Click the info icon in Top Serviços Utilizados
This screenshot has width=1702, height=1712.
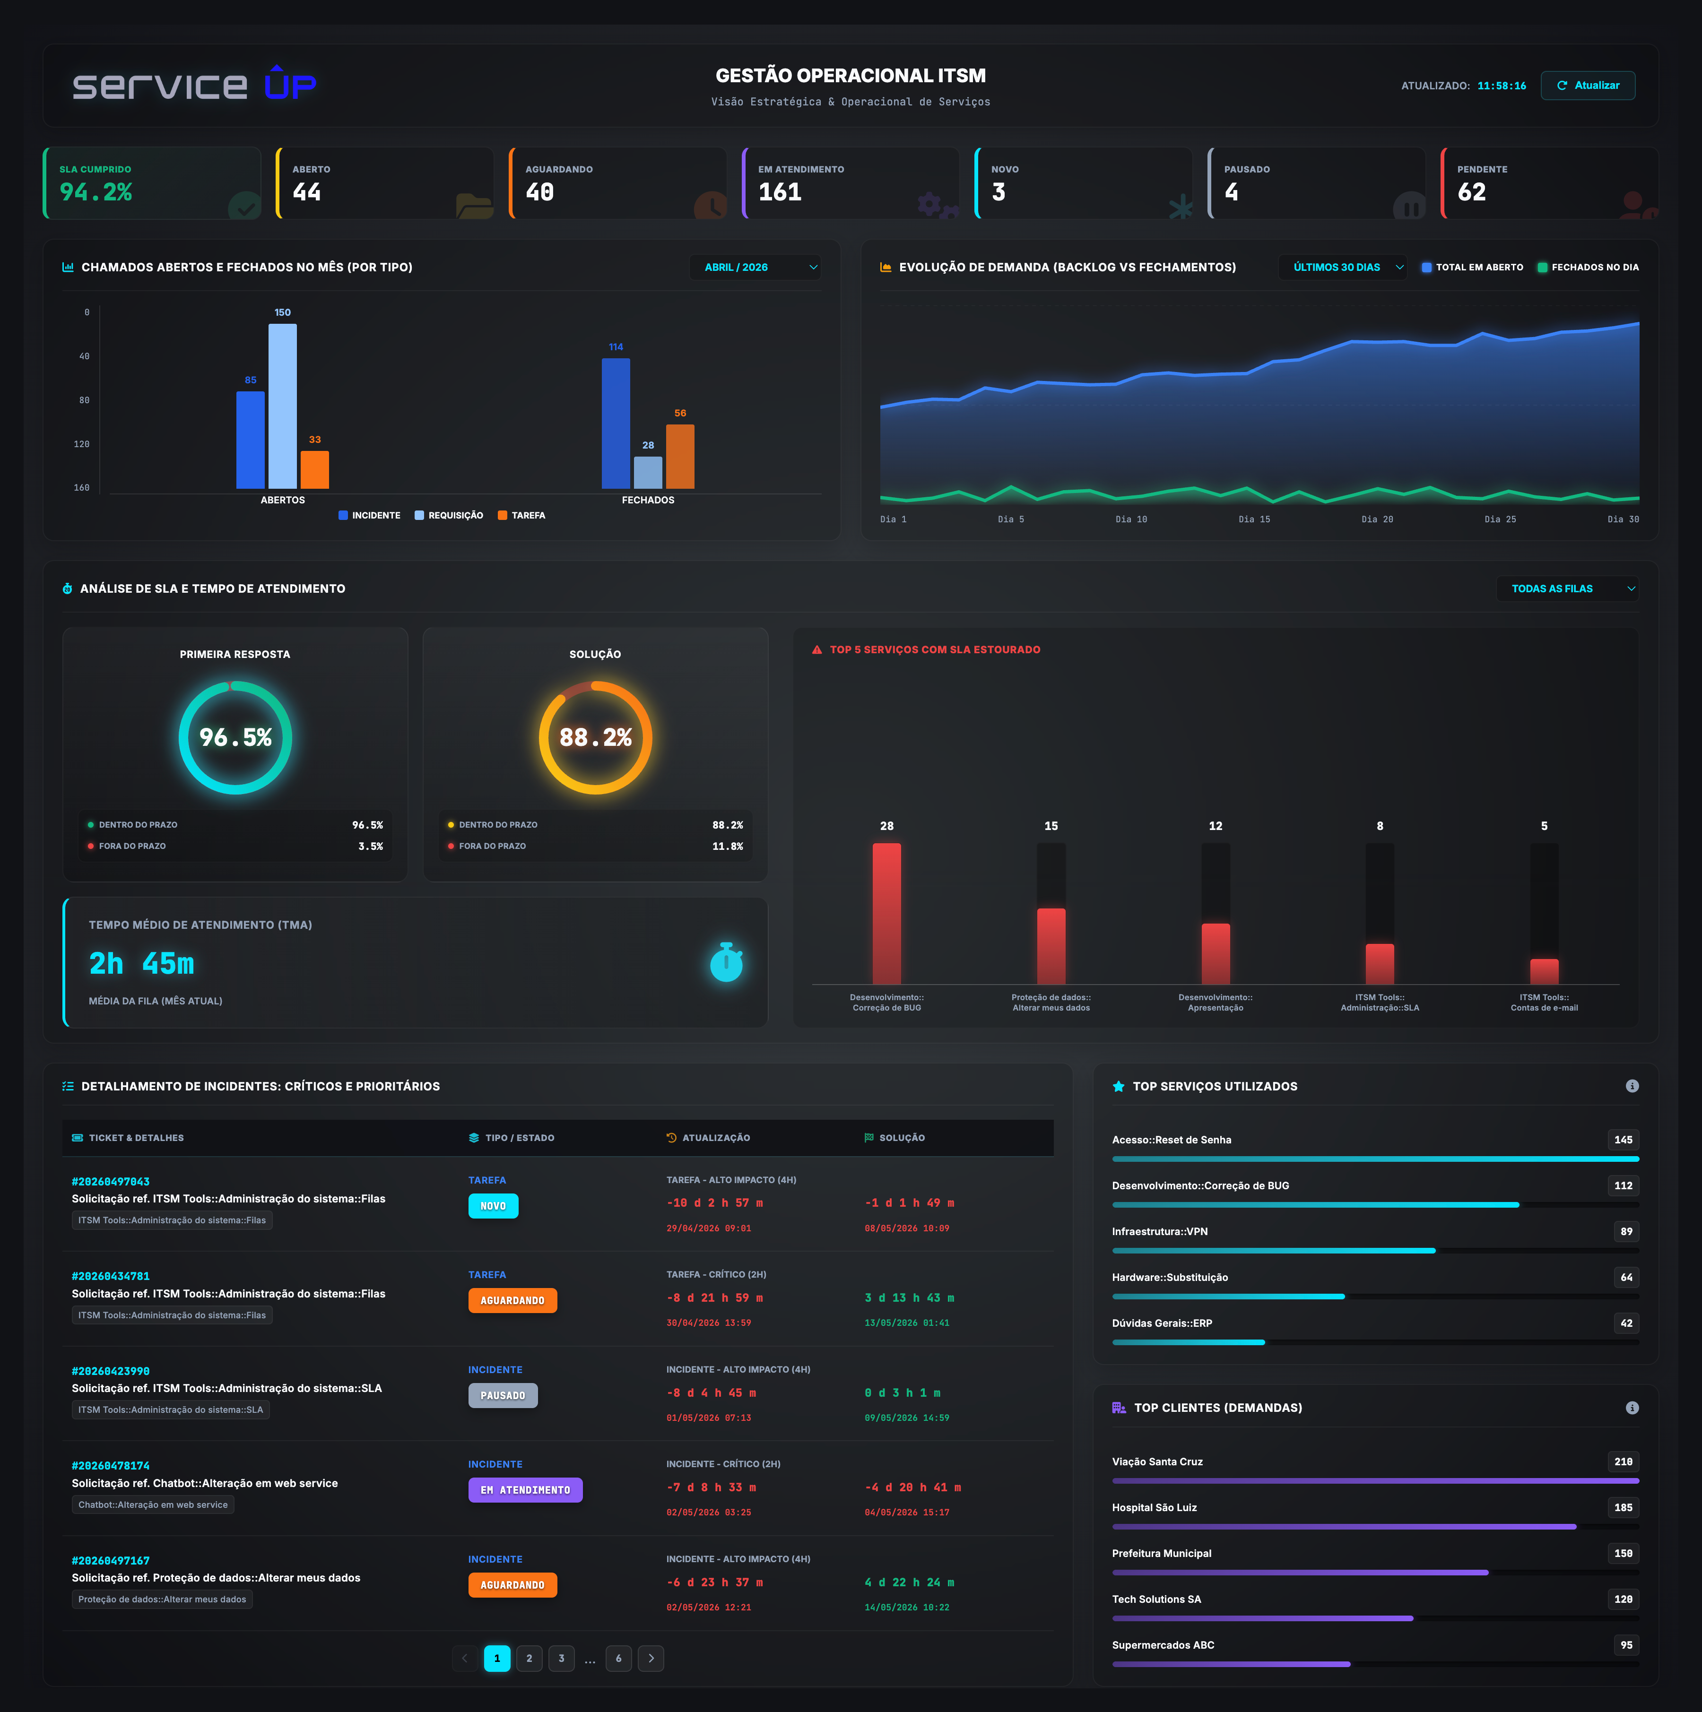pyautogui.click(x=1632, y=1086)
